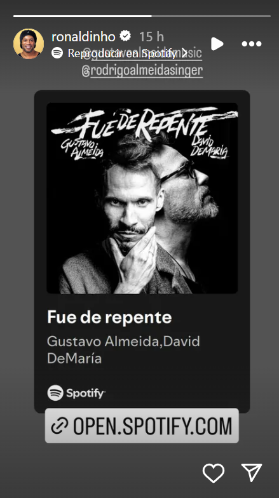Expand the chevron after Reproducir en Spotify
The image size is (279, 498).
pyautogui.click(x=184, y=53)
